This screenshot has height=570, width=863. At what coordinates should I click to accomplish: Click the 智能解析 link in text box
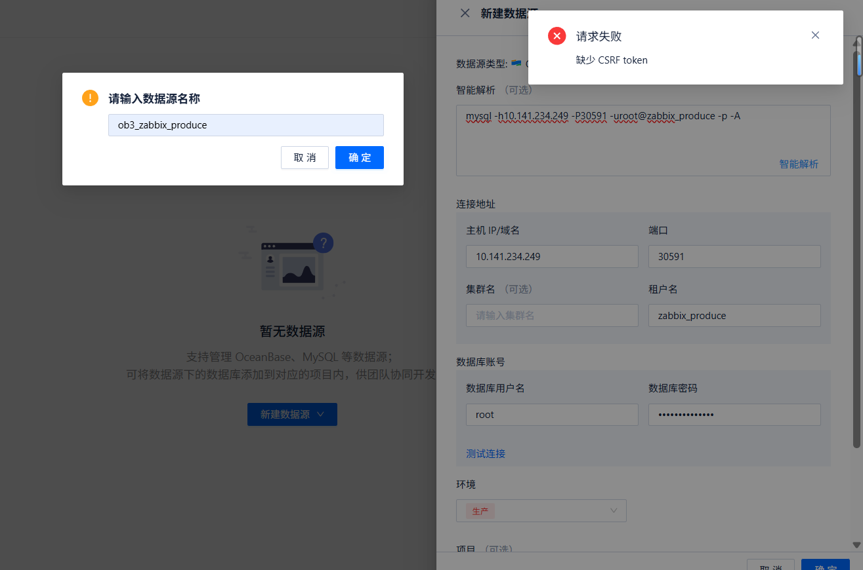pyautogui.click(x=798, y=164)
